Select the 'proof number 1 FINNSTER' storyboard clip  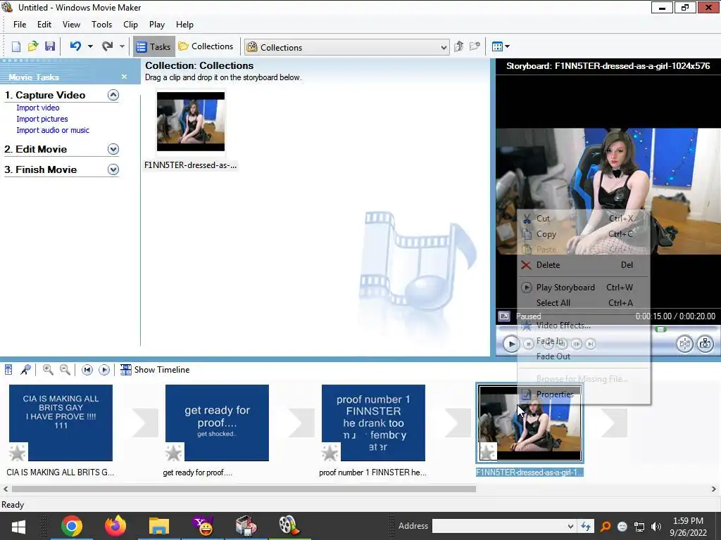373,423
